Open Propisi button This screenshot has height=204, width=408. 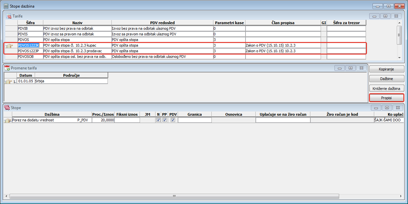pos(386,98)
